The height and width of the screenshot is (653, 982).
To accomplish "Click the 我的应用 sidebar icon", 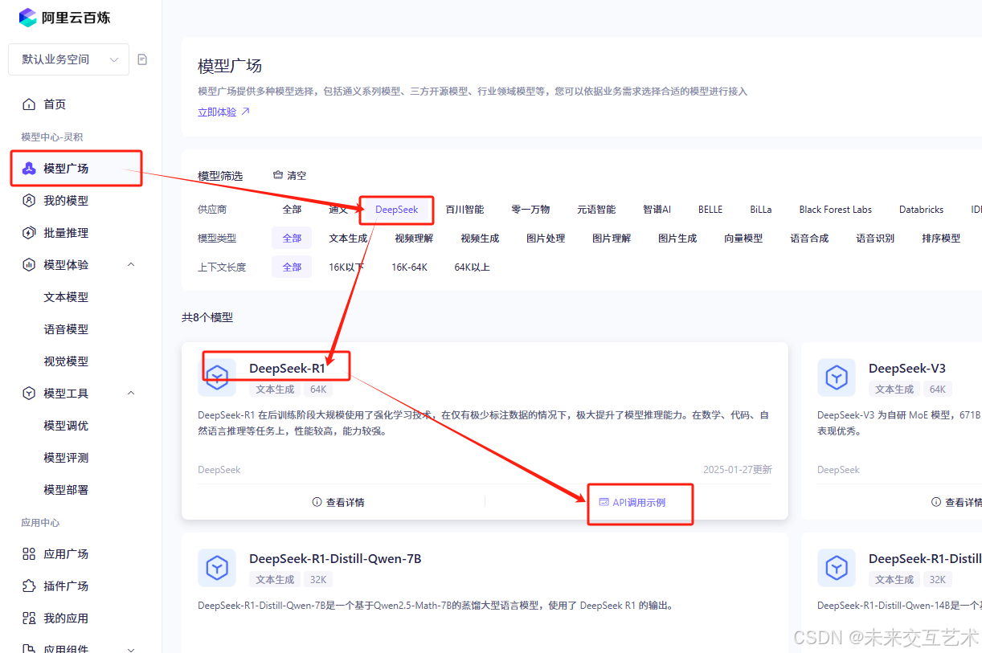I will pyautogui.click(x=29, y=618).
